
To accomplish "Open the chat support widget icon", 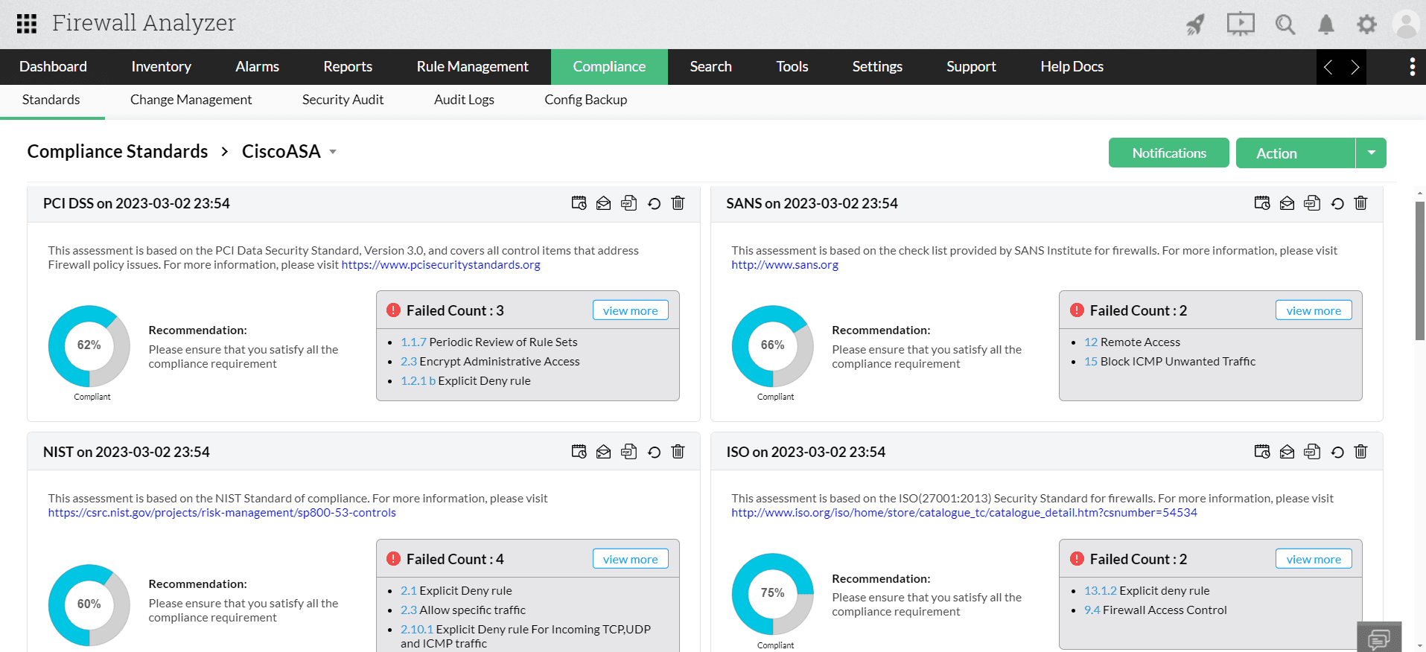I will click(x=1379, y=638).
